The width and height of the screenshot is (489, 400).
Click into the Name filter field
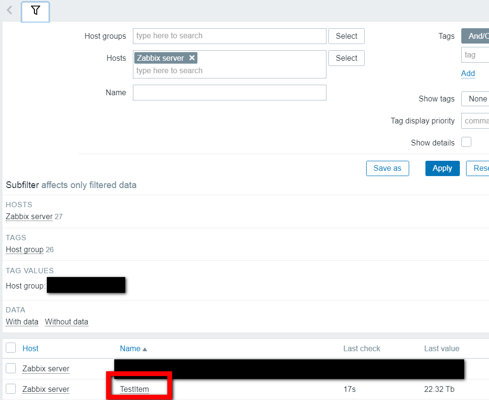click(229, 92)
